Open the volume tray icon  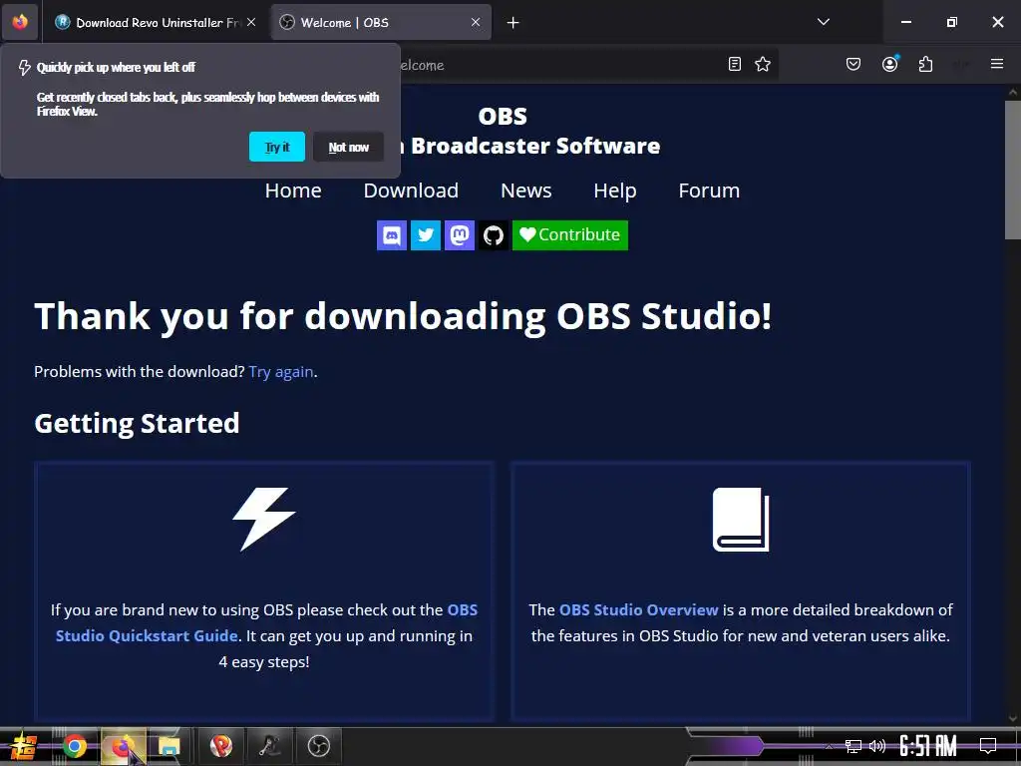pos(877,746)
